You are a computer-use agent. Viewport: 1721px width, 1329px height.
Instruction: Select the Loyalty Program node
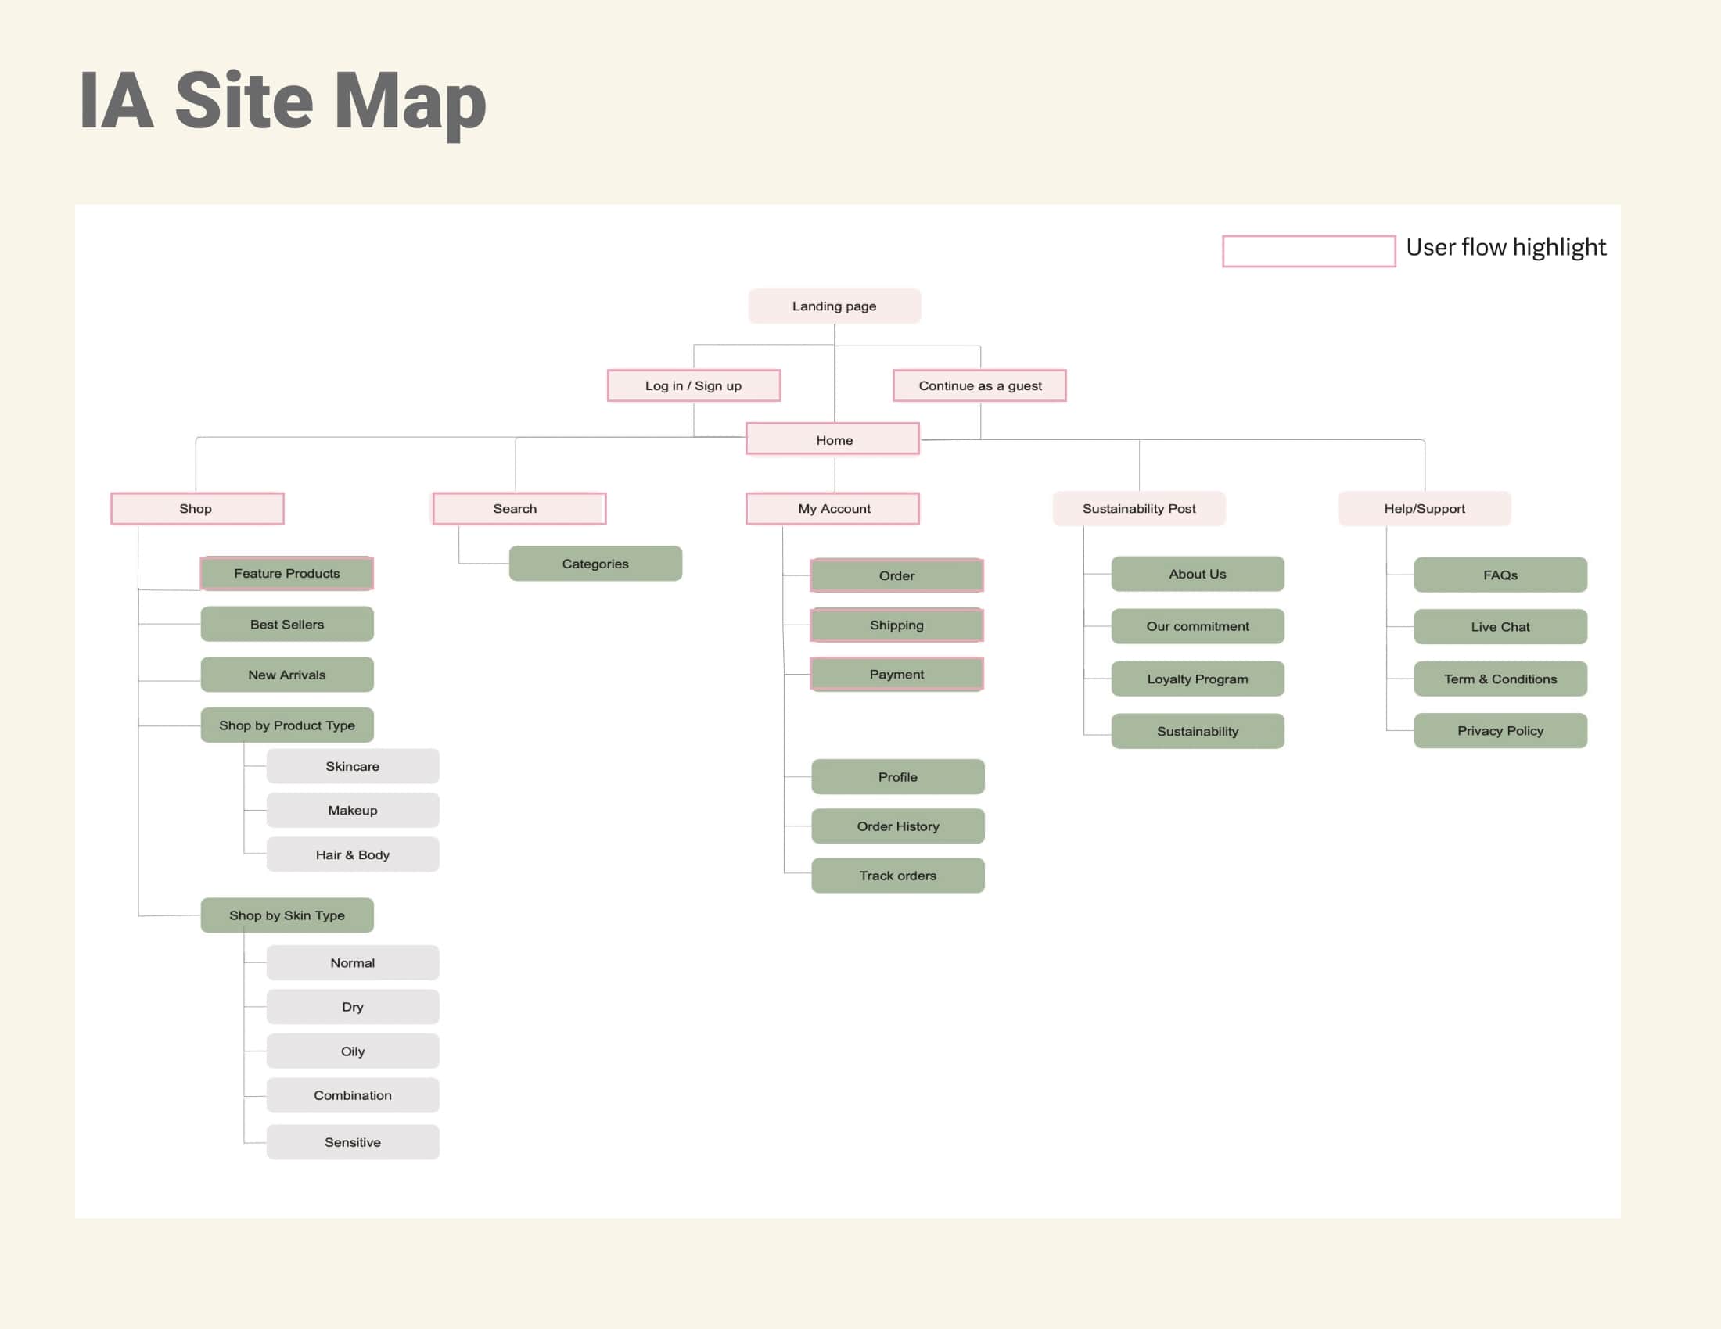click(x=1197, y=679)
